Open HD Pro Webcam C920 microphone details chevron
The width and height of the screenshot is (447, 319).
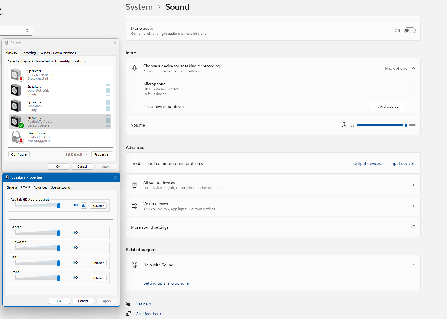pos(413,89)
